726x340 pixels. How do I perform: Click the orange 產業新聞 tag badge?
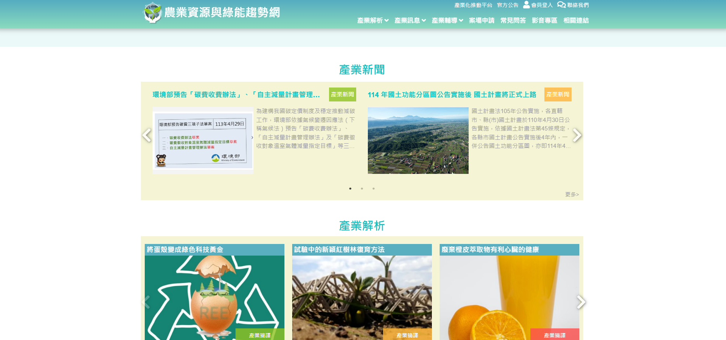558,94
